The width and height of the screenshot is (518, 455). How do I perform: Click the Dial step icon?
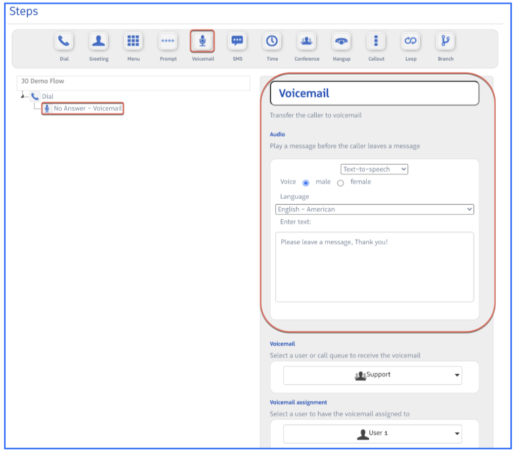pos(64,41)
